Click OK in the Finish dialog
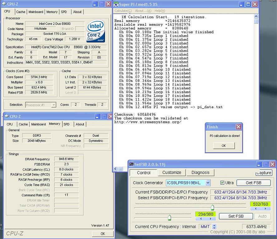 coord(224,146)
